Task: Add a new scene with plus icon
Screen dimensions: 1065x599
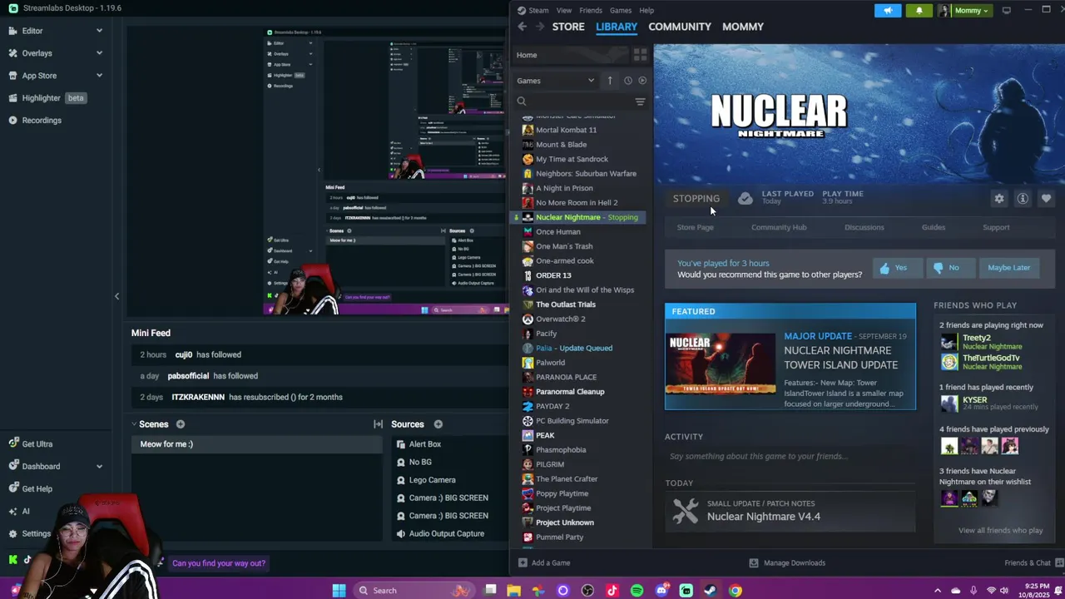Action: [181, 424]
